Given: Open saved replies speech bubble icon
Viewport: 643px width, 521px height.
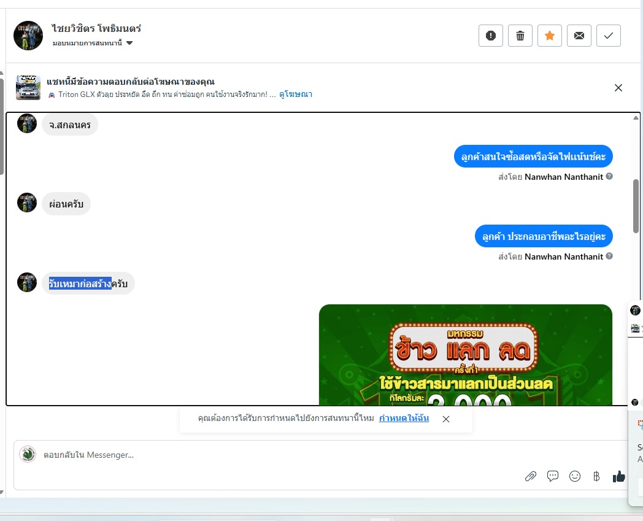Looking at the screenshot, I should click(x=553, y=476).
